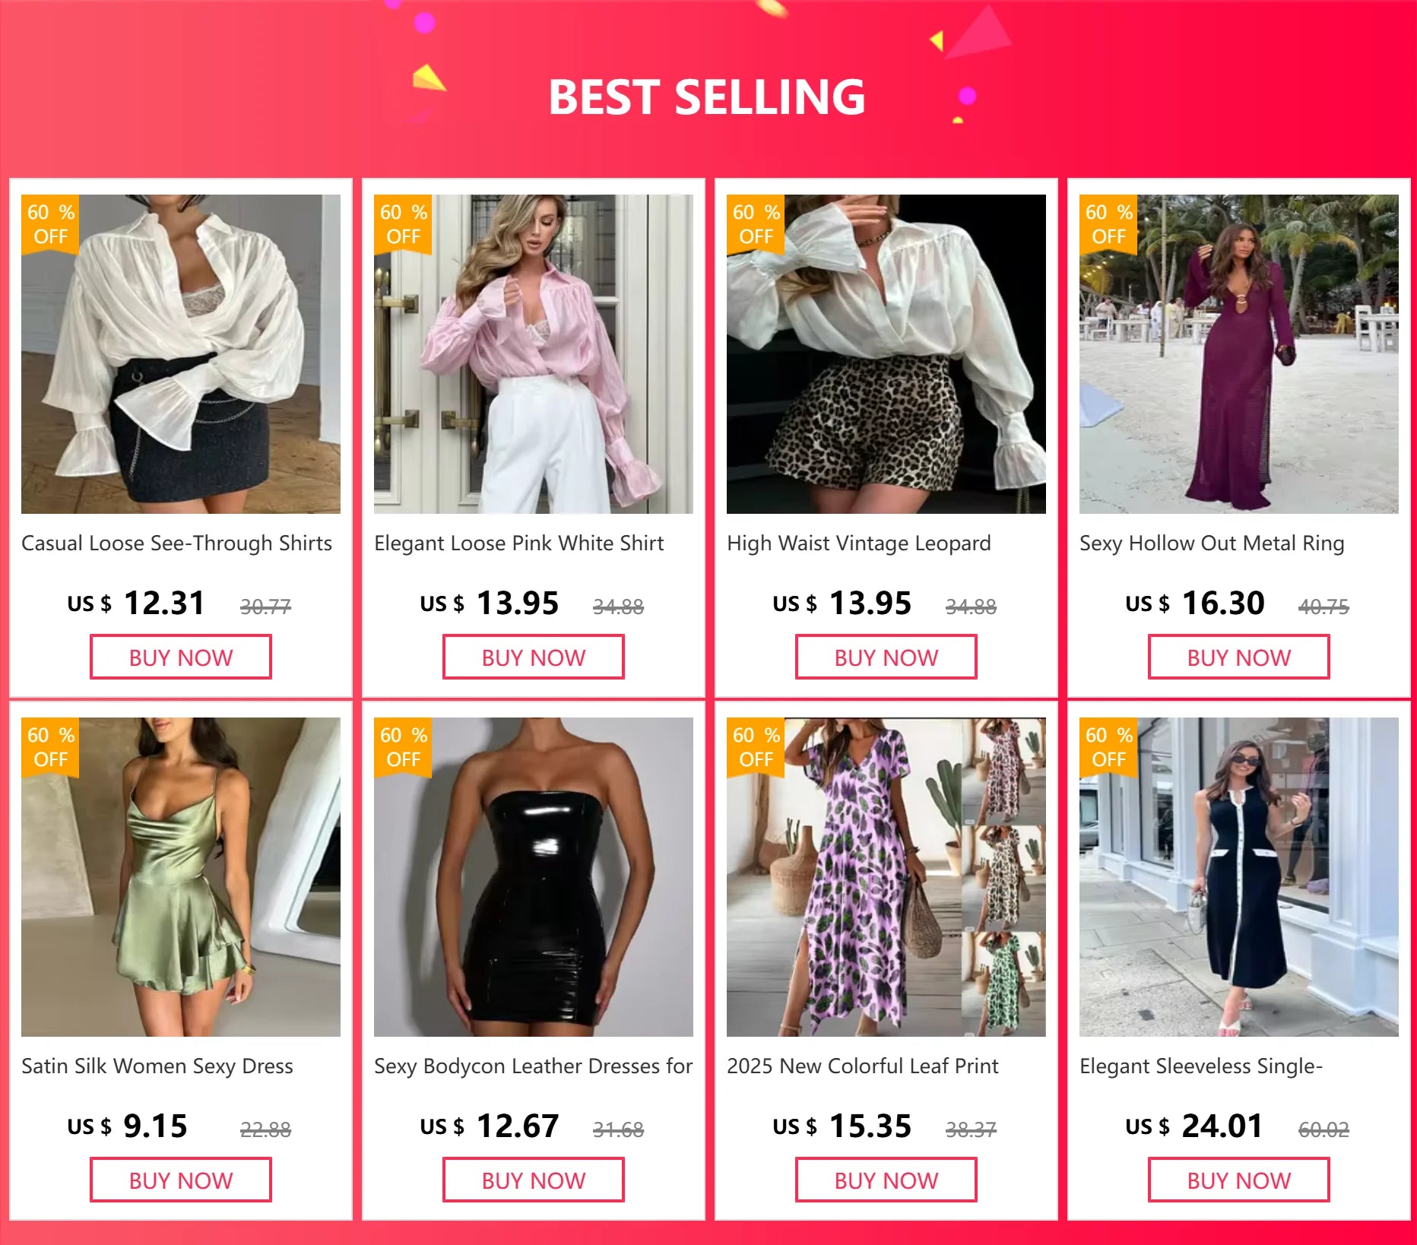Open the purple maxi dress image
1417x1245 pixels.
pos(1239,354)
